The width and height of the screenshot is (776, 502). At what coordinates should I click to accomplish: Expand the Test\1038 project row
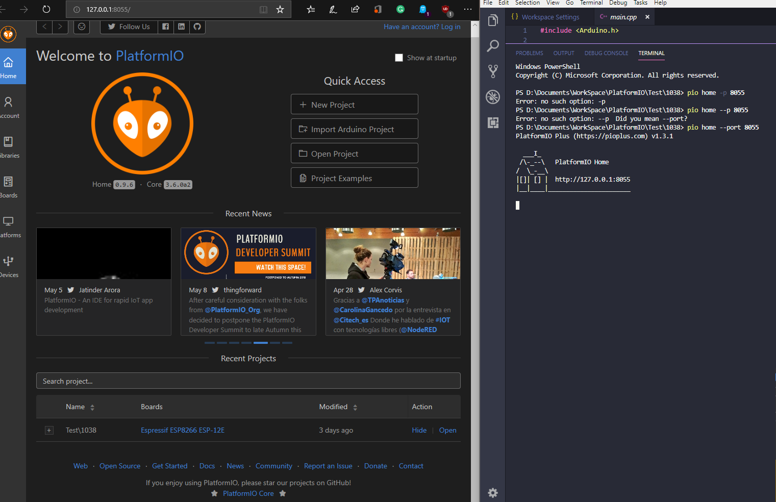pyautogui.click(x=49, y=430)
